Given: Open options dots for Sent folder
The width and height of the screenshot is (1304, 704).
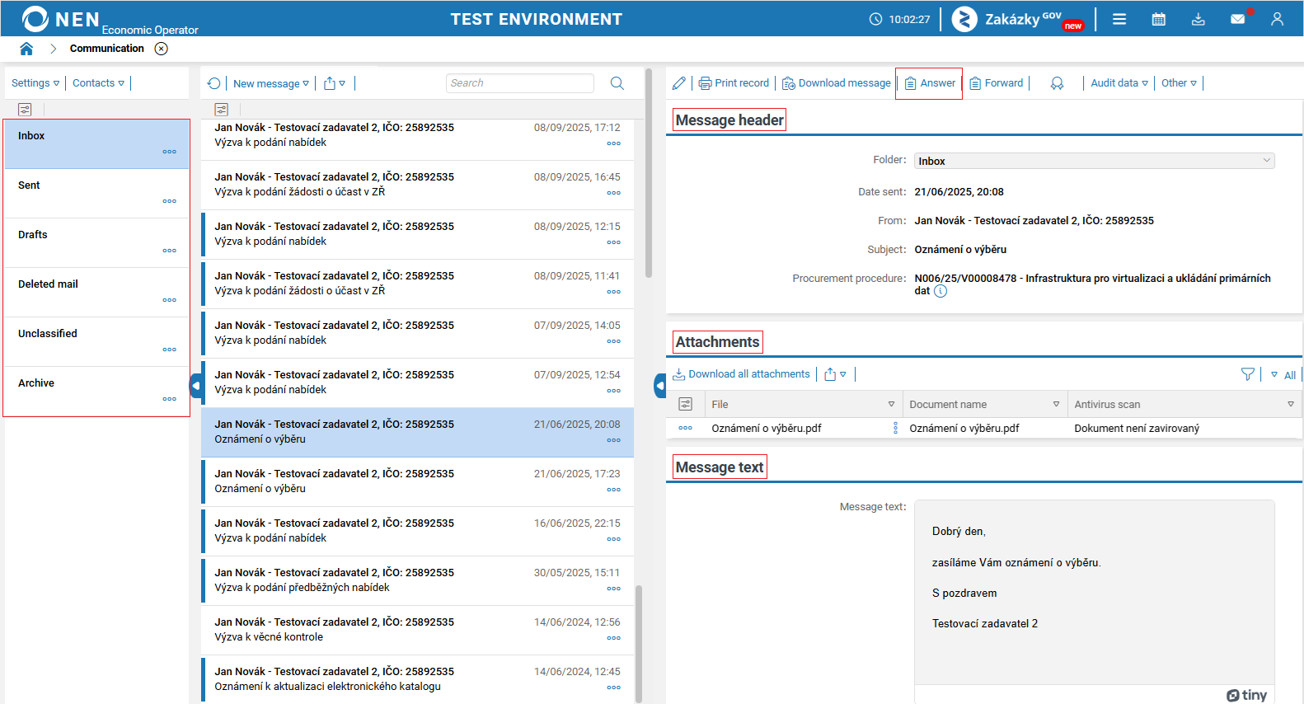Looking at the screenshot, I should click(x=170, y=201).
